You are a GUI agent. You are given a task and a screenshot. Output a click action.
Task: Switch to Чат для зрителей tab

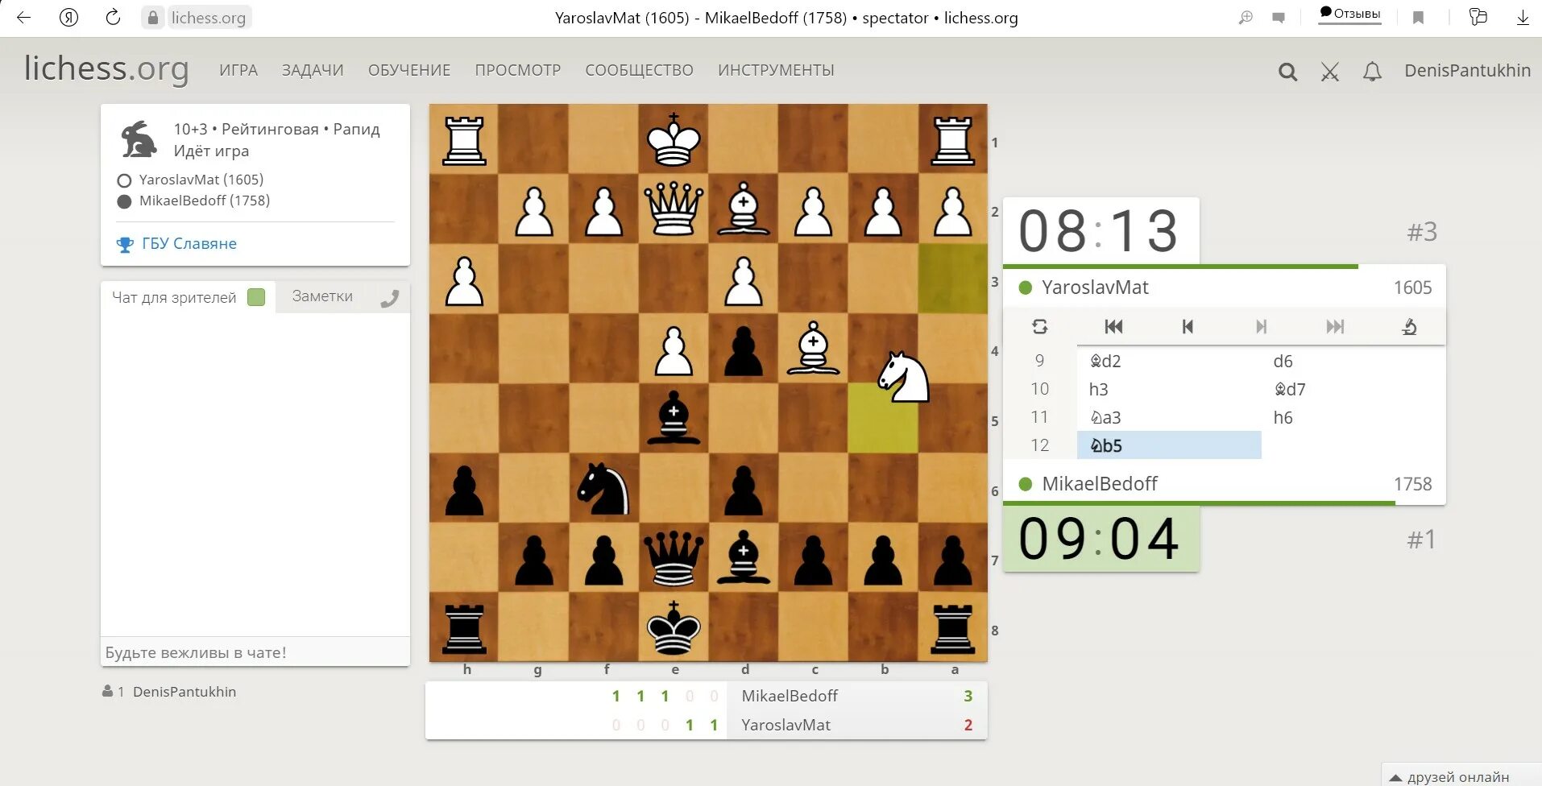coord(174,297)
